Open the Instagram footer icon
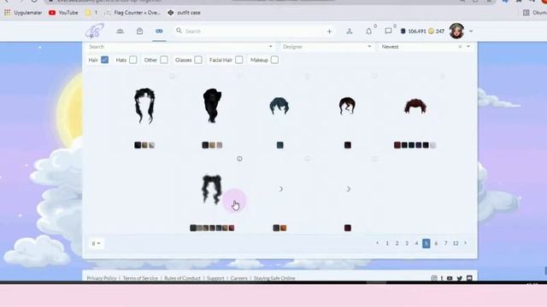The width and height of the screenshot is (547, 307). click(x=434, y=278)
